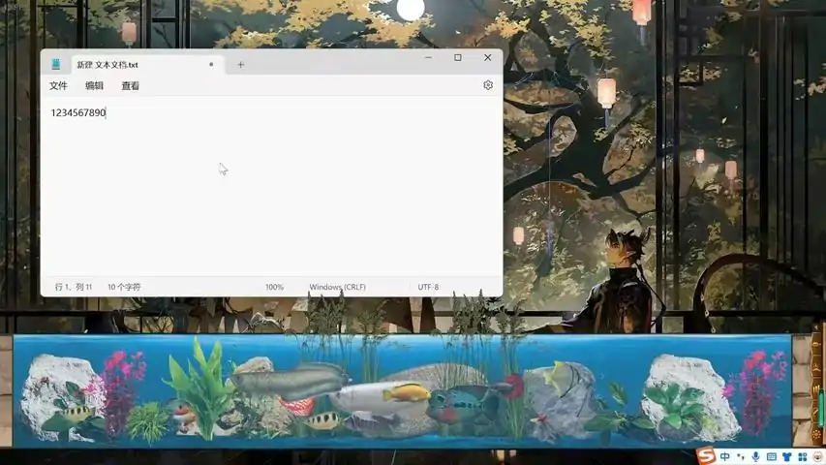Click the Notepad app icon in title bar
Screen dimensions: 826x465
point(56,64)
